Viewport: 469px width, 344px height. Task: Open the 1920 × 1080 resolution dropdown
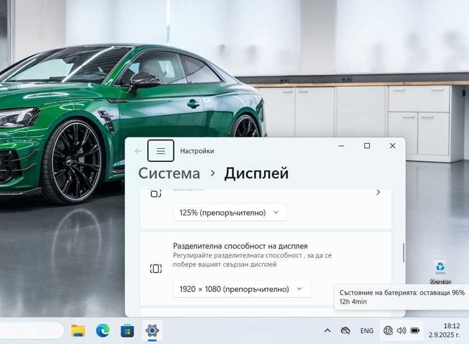242,289
